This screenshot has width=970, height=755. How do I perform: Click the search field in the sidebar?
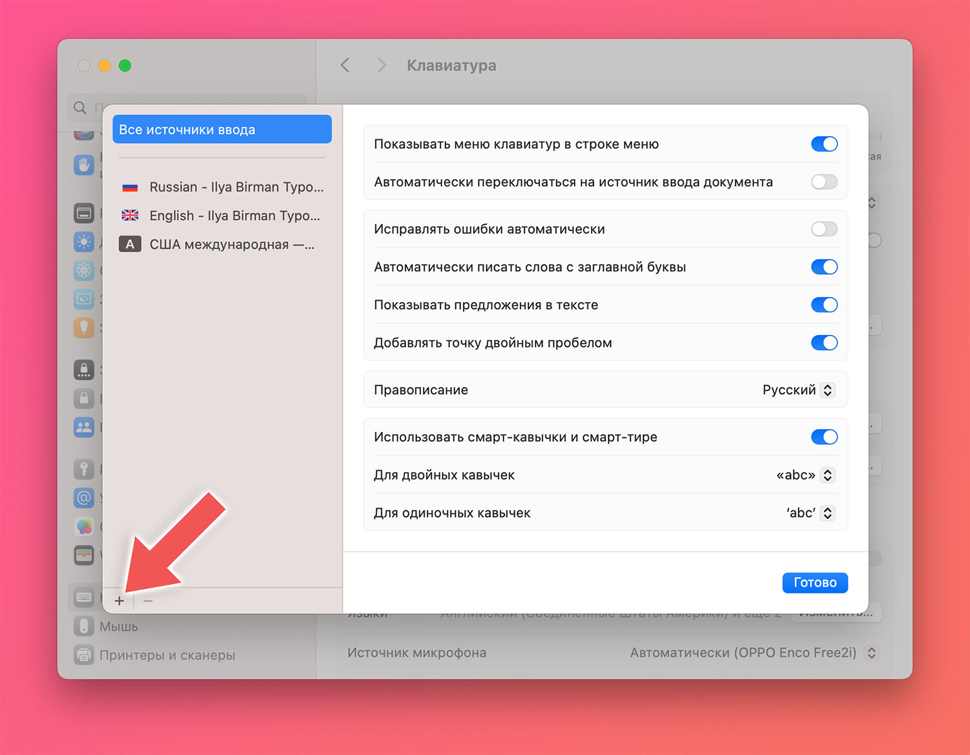tap(186, 107)
